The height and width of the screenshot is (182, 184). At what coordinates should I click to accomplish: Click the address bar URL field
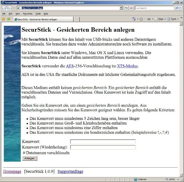pos(70,8)
